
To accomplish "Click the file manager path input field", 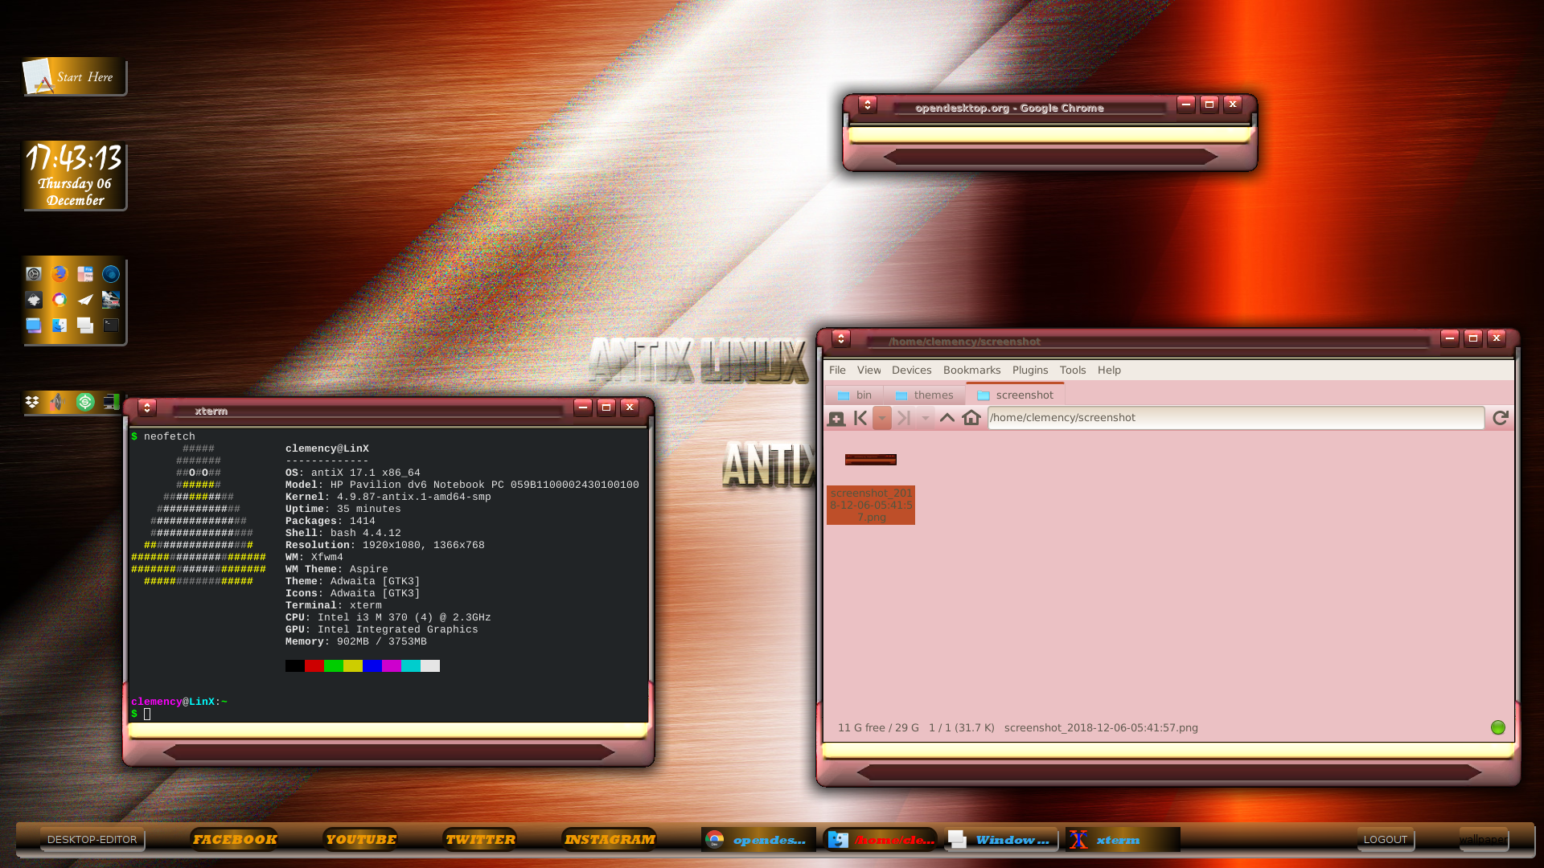I will [1236, 418].
